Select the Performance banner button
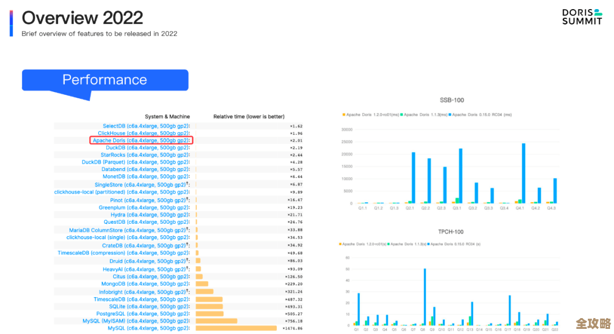This screenshot has height=334, width=614. (105, 80)
